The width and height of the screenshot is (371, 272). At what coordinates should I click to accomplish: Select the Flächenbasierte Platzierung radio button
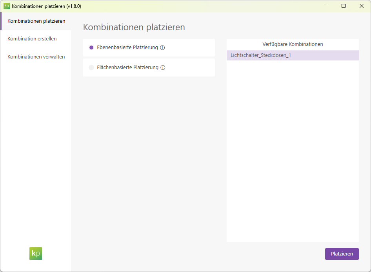tap(91, 68)
